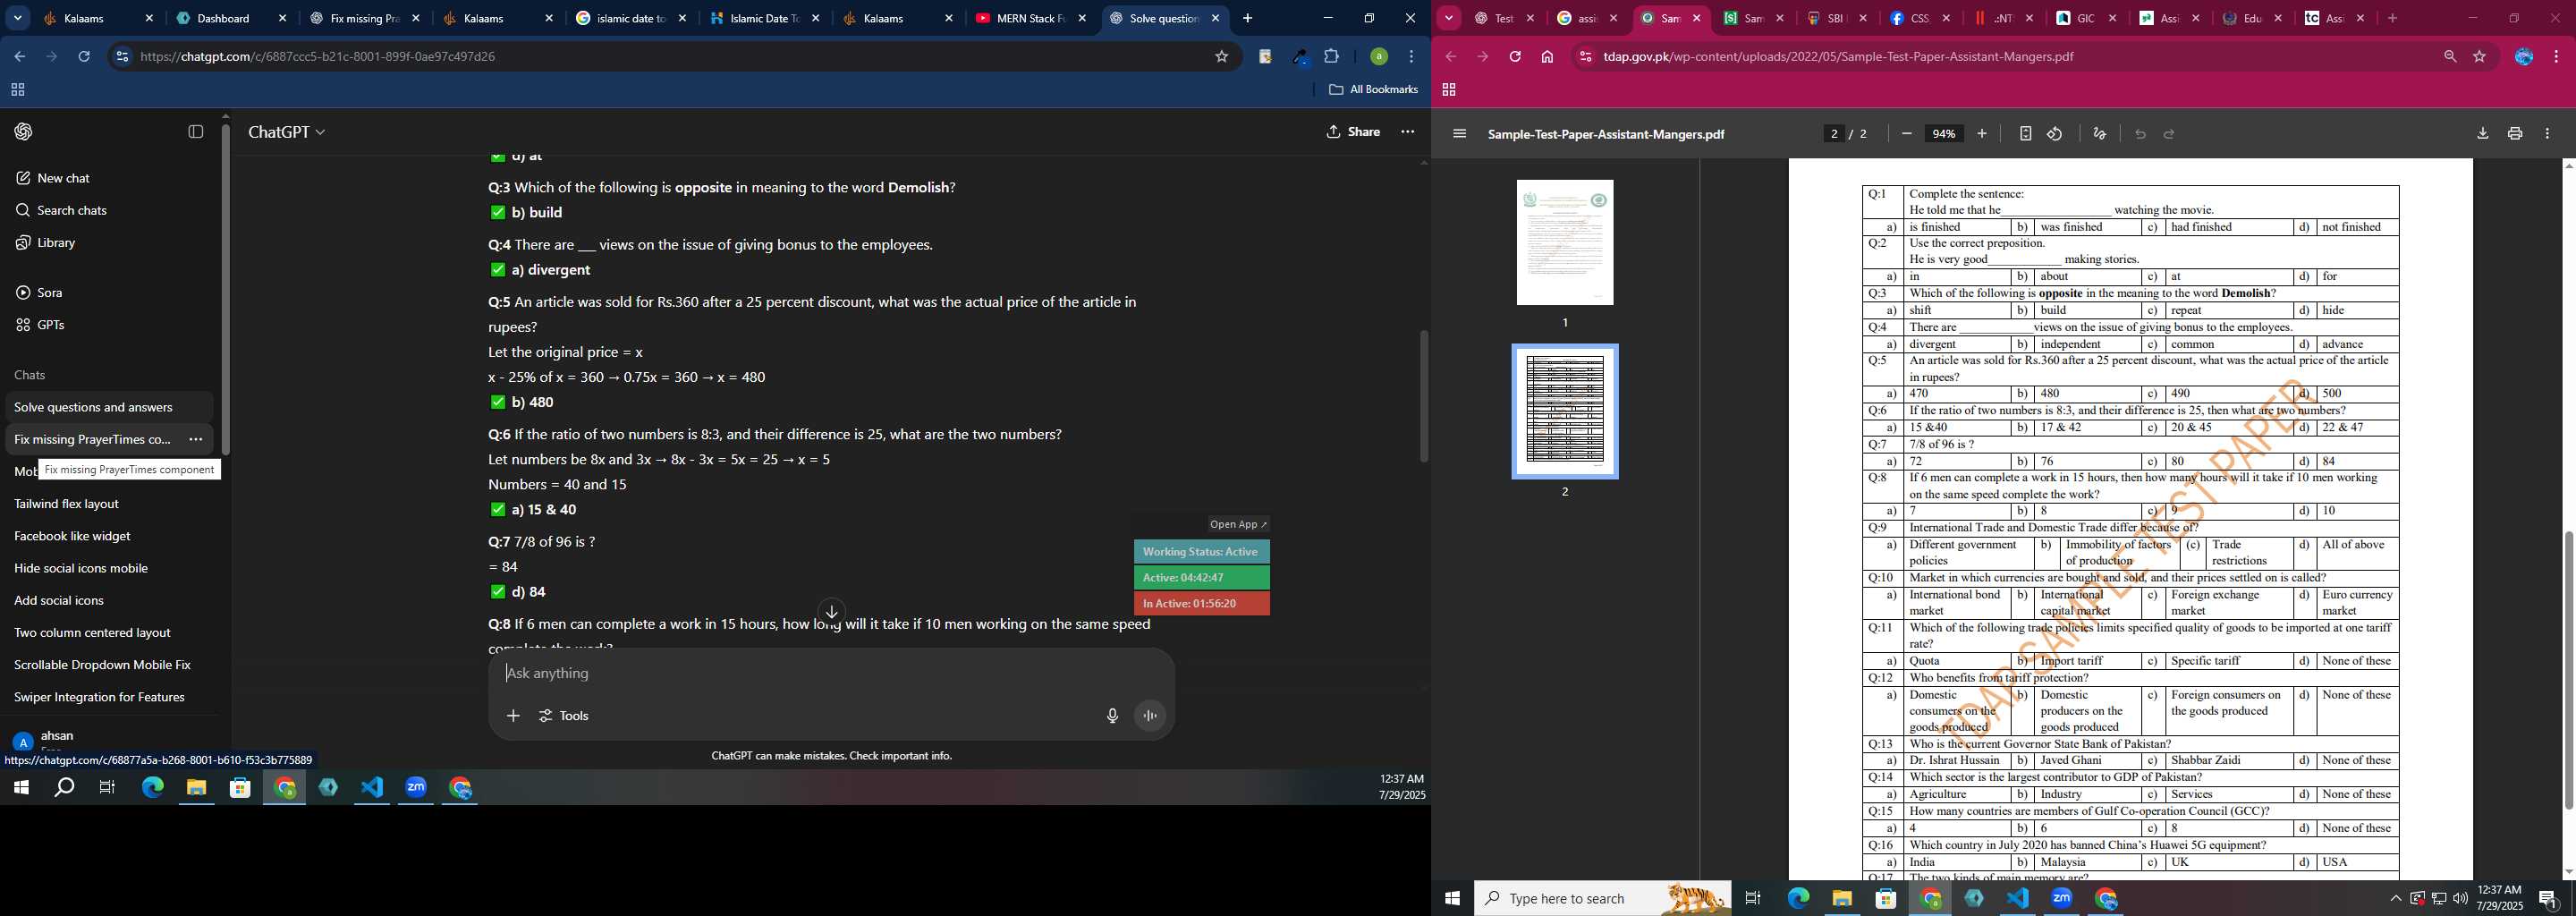Click the PDF draw annotation icon
2576x916 pixels.
[x=2100, y=134]
